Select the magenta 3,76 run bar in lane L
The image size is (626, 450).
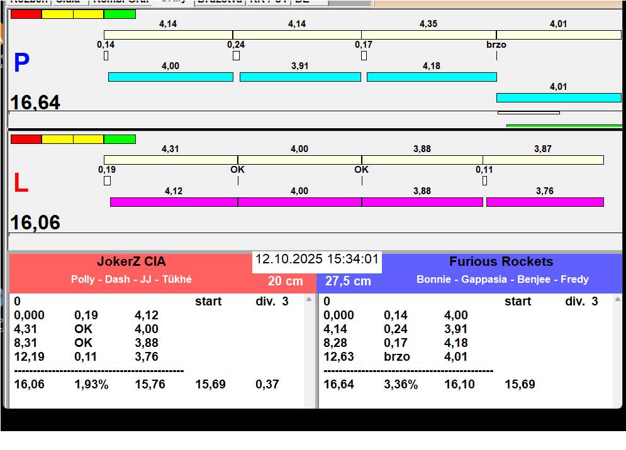pos(545,202)
